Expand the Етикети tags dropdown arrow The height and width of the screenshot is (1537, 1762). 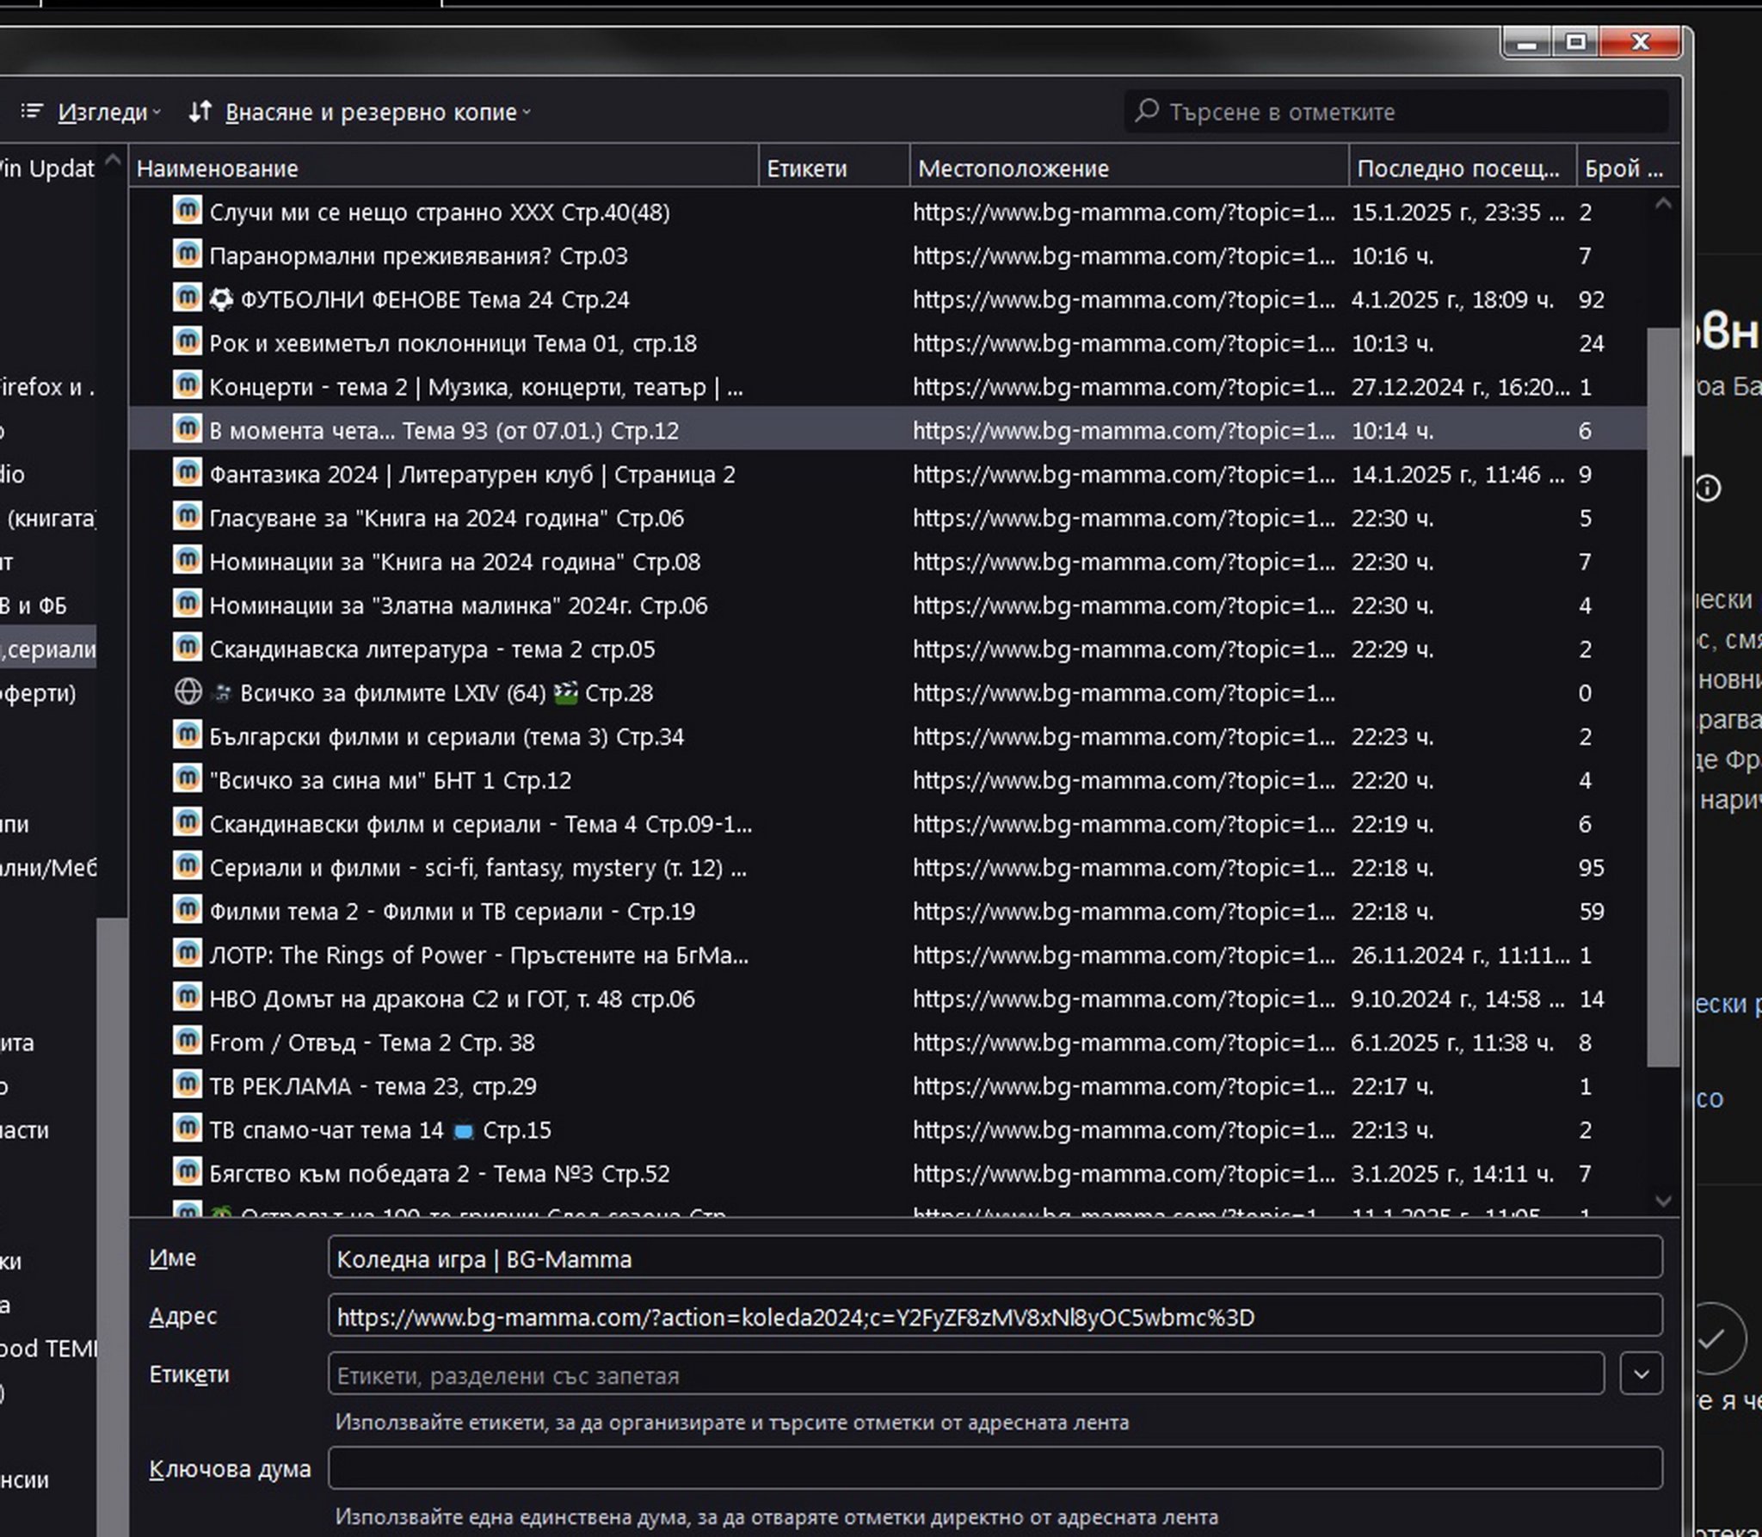coord(1640,1374)
